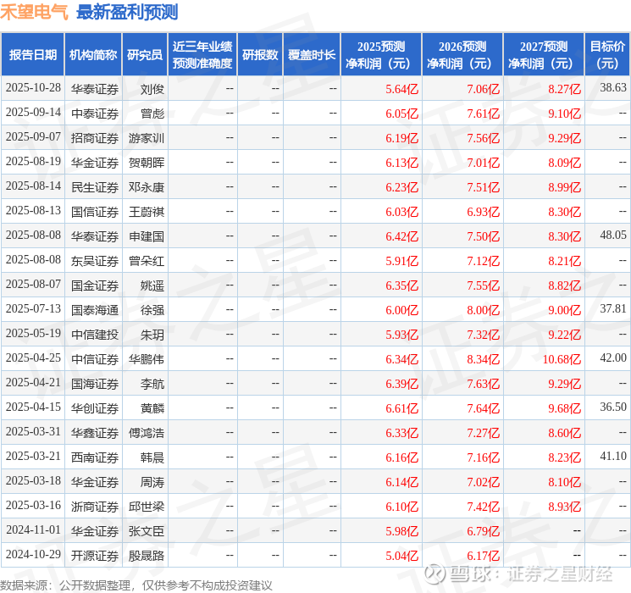Select the date 2025-09-14
The width and height of the screenshot is (631, 593).
pos(33,113)
